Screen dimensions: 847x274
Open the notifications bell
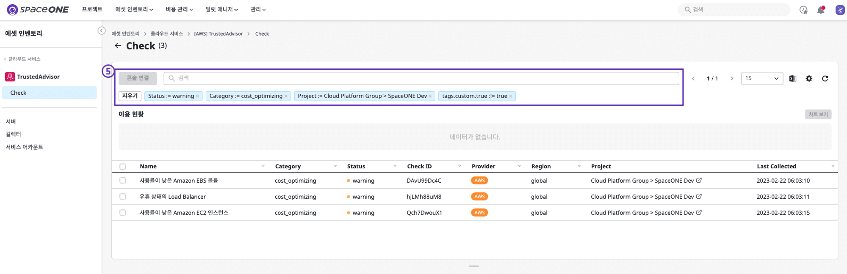(821, 10)
